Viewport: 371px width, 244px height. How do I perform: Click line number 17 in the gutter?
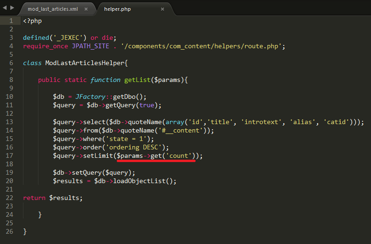(x=9, y=156)
